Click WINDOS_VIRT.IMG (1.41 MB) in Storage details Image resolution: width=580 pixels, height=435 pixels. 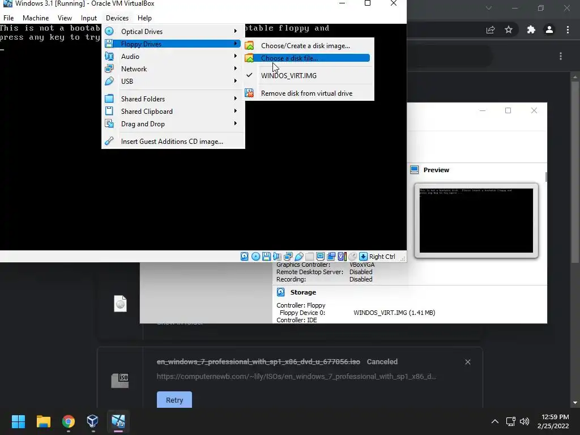click(x=394, y=313)
